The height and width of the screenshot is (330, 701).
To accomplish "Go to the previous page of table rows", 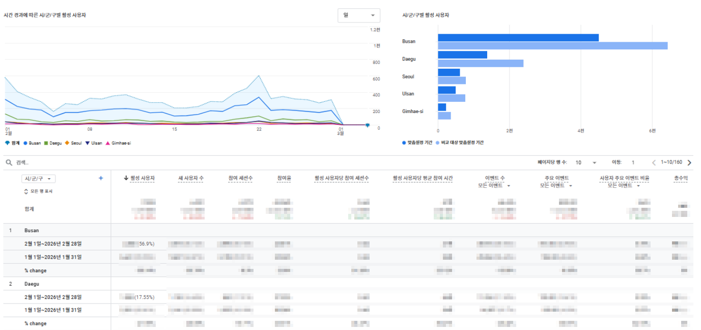I will point(654,162).
